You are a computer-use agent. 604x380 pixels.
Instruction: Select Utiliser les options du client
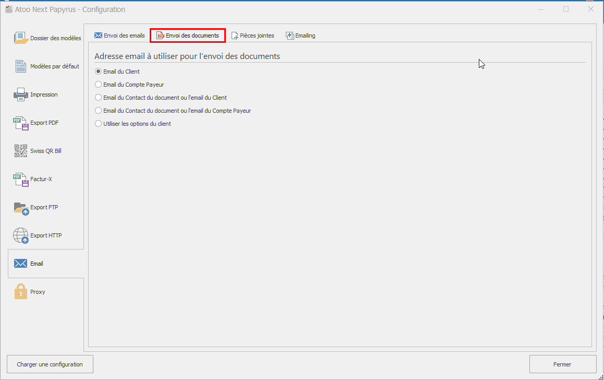point(98,124)
